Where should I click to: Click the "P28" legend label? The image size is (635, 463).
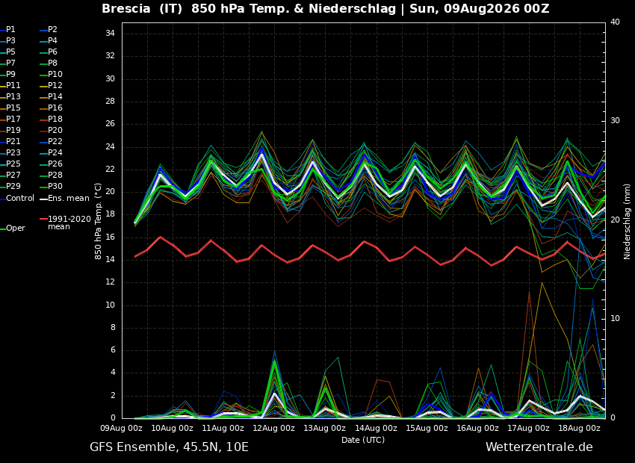click(55, 175)
